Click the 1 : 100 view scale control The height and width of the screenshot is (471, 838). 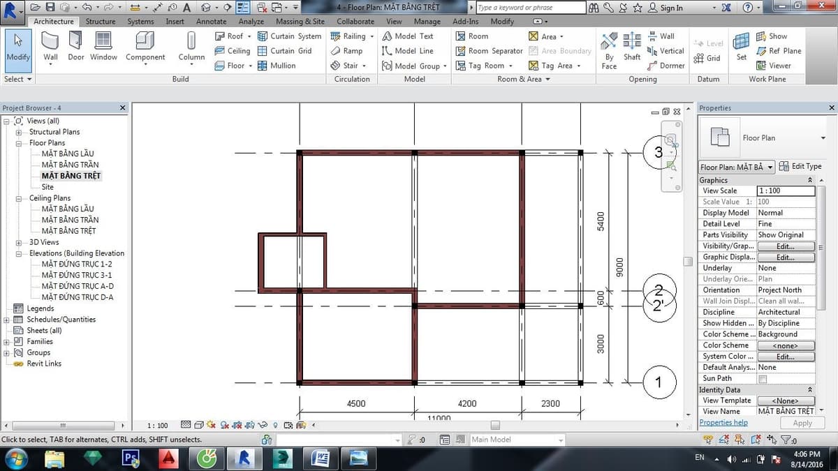tap(158, 425)
